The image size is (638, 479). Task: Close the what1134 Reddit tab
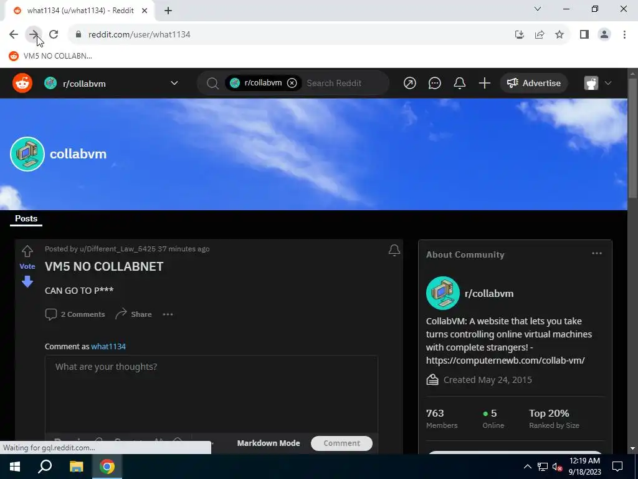pyautogui.click(x=145, y=11)
